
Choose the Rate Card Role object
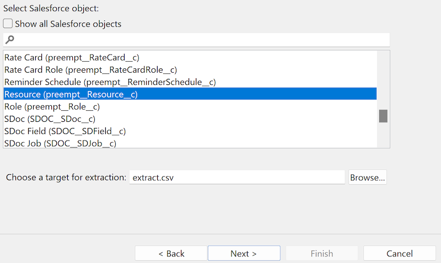tap(90, 69)
